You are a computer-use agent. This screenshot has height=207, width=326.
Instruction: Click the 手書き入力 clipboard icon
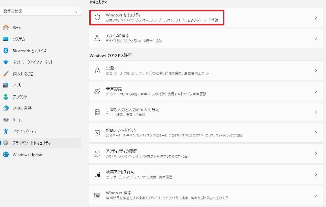[x=97, y=112]
